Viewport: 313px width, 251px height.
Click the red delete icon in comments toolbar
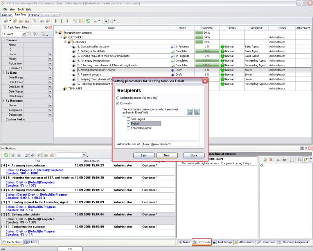271,160
